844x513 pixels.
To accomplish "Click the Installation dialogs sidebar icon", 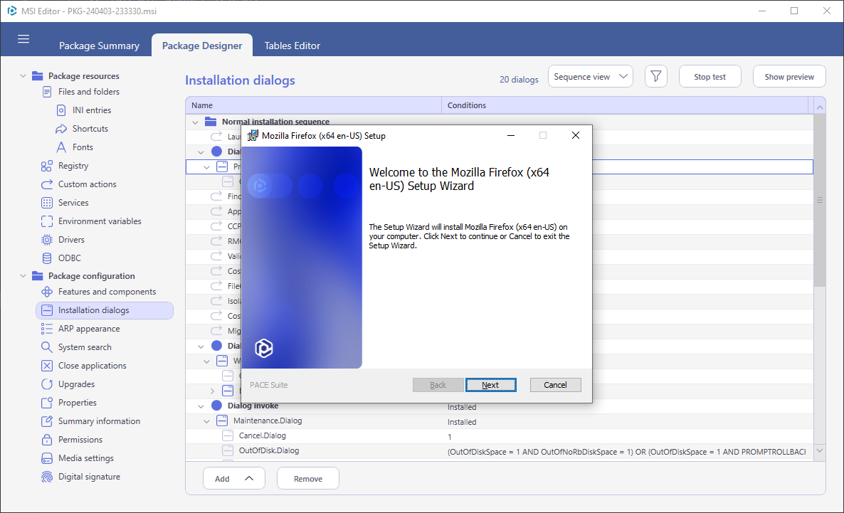I will pos(47,310).
